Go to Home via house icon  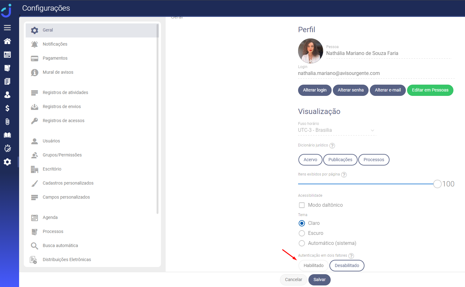(8, 41)
